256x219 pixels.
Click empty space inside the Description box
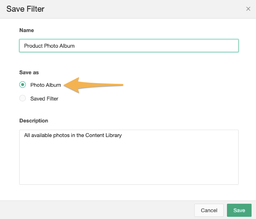pyautogui.click(x=129, y=164)
